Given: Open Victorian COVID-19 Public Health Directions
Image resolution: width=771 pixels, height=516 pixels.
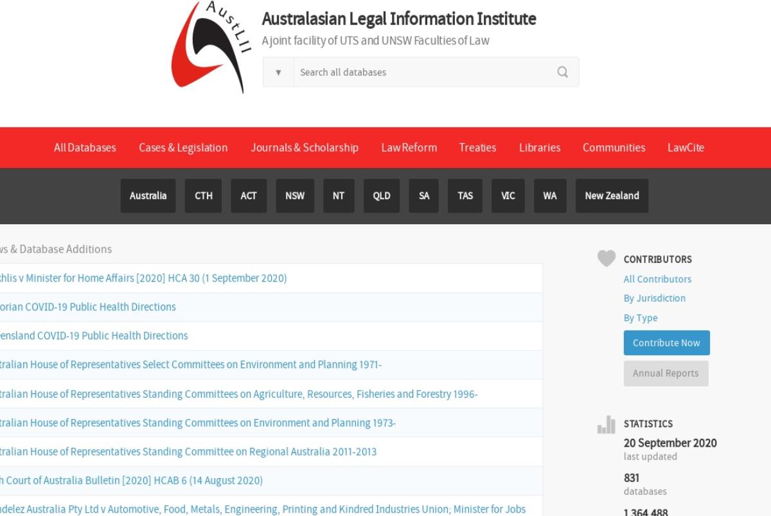Looking at the screenshot, I should click(87, 307).
